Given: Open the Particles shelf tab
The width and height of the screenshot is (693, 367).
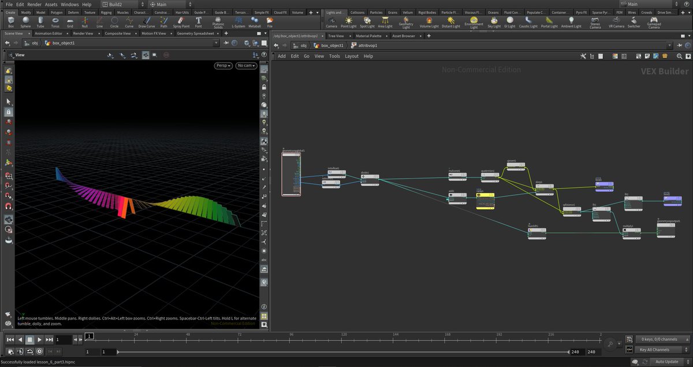Looking at the screenshot, I should click(376, 12).
